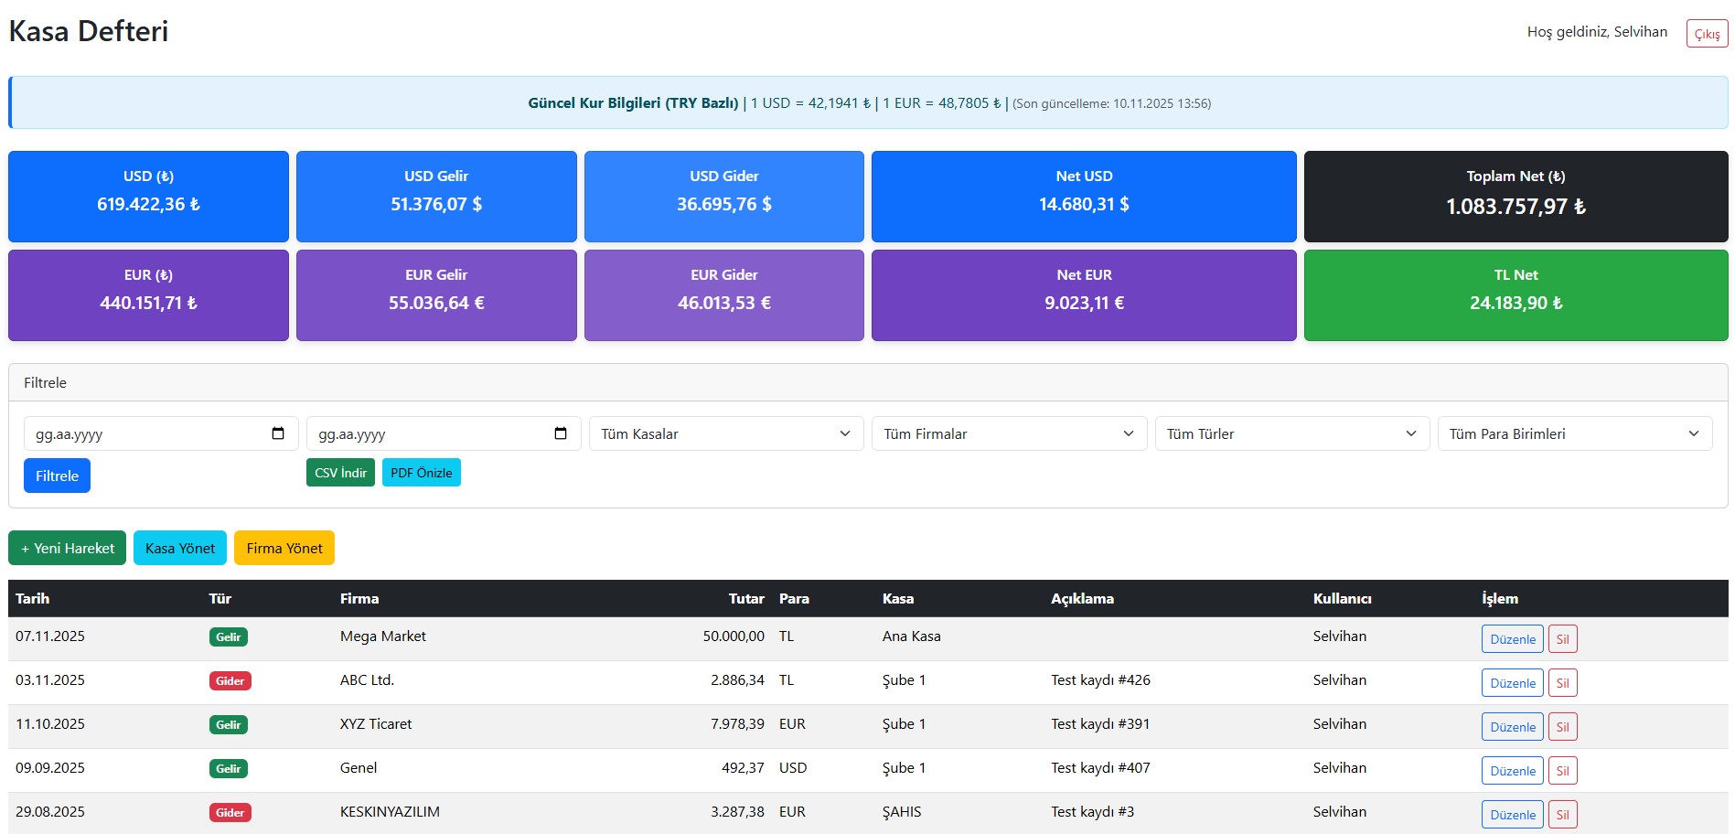Open Firma Yönet management
The height and width of the screenshot is (834, 1735).
[284, 548]
